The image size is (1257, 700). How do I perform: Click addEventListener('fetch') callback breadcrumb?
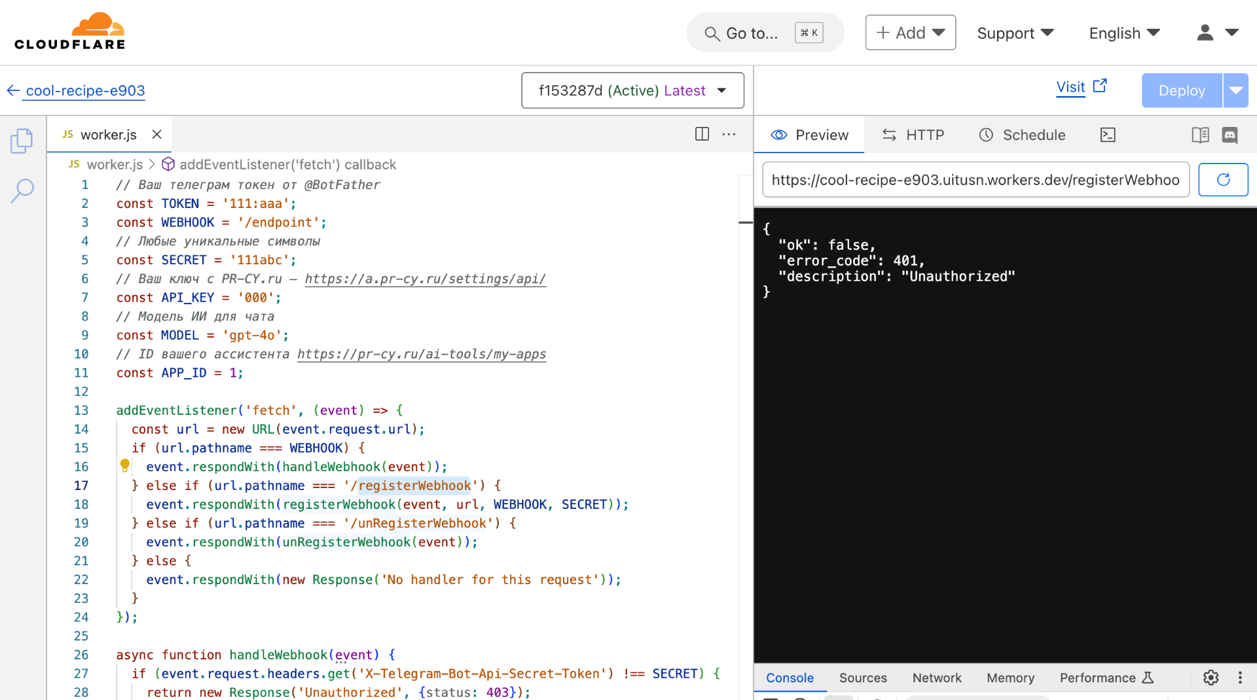click(x=287, y=164)
